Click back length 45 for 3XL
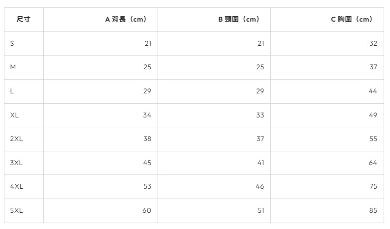Viewport: 390px width, 229px height. tap(147, 163)
